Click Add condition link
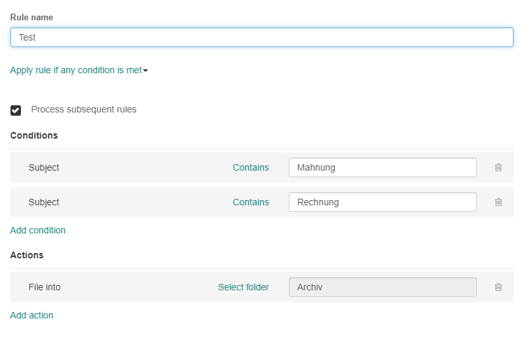 click(38, 230)
